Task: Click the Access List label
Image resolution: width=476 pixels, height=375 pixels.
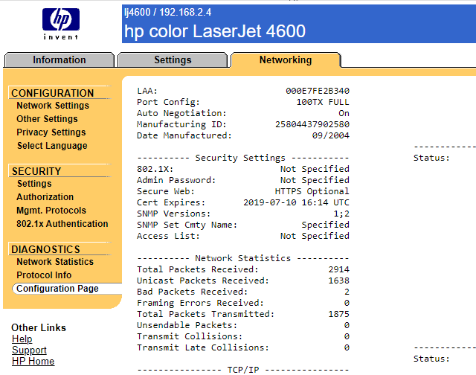Action: pyautogui.click(x=168, y=236)
